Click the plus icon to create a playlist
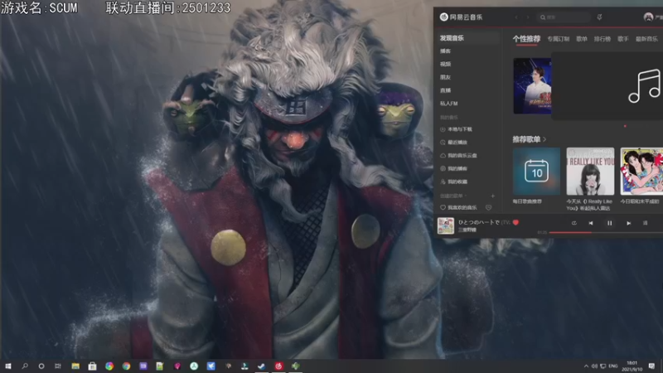The image size is (663, 373). click(492, 196)
